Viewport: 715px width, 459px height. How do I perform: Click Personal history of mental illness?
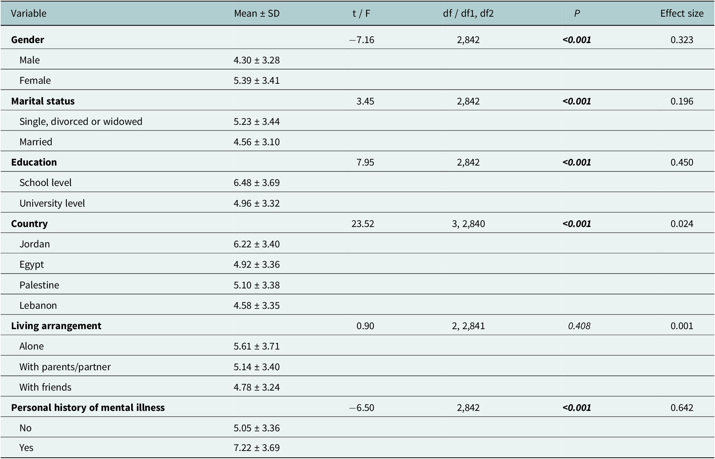pos(88,408)
